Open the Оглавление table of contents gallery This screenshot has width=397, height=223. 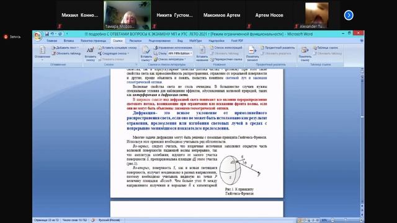coord(42,53)
